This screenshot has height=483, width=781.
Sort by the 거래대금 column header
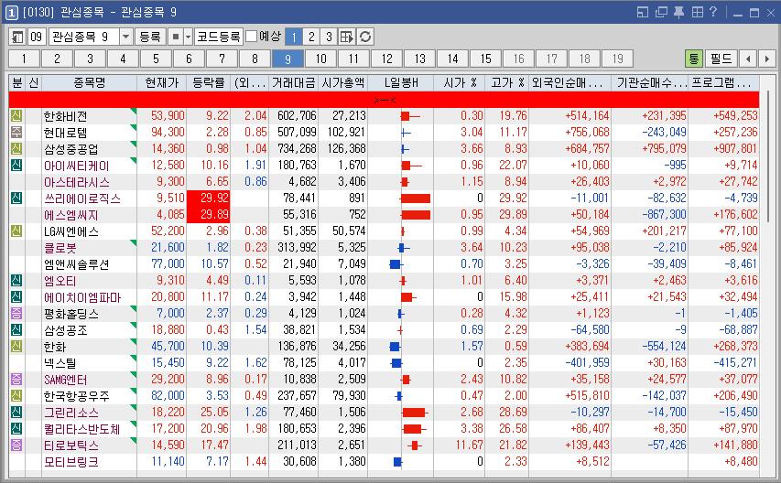293,82
